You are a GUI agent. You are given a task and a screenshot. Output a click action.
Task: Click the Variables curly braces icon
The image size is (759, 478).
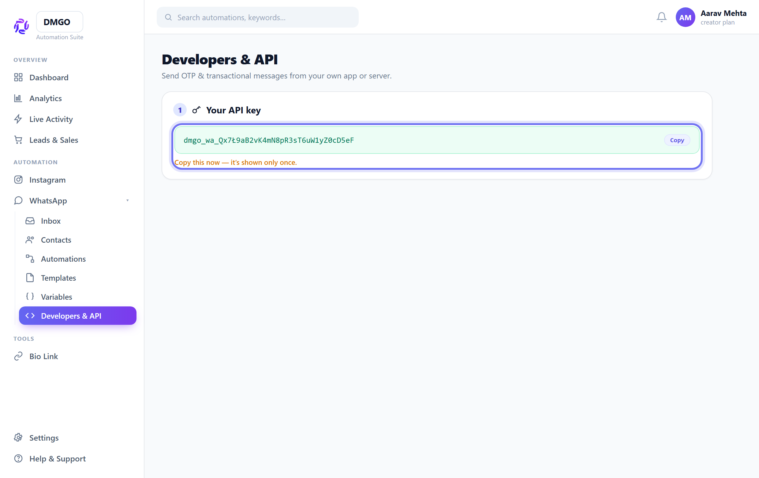[30, 296]
